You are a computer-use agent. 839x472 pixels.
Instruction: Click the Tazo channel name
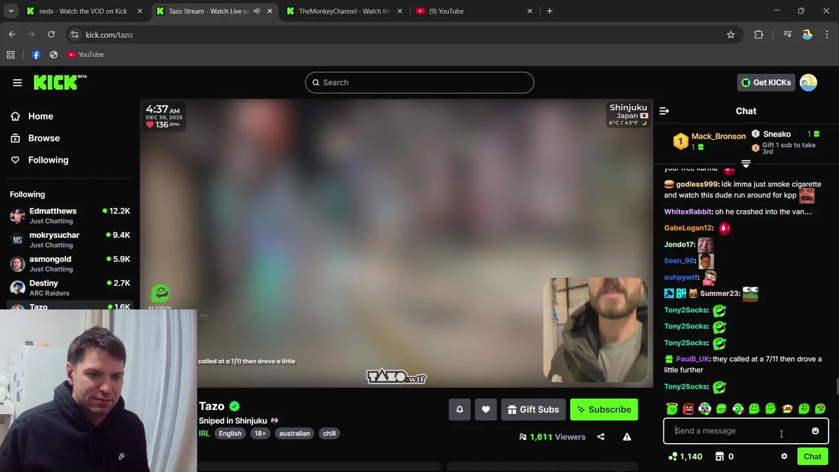pyautogui.click(x=211, y=406)
